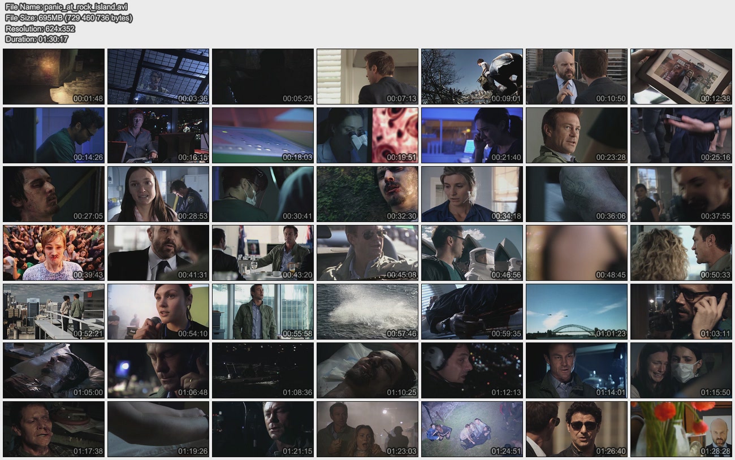Click the rooftop cityscape frame at 00:52:21
The image size is (735, 460).
coord(54,311)
